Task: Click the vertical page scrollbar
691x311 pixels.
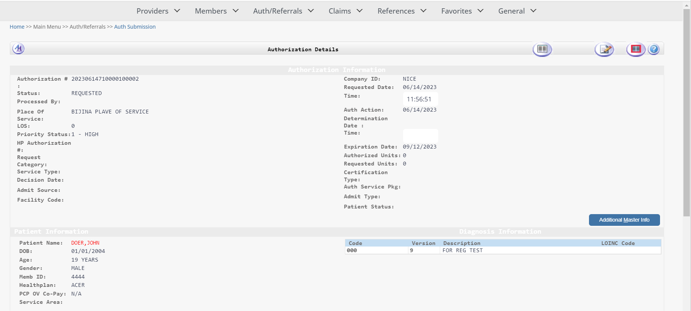Action: pyautogui.click(x=686, y=113)
